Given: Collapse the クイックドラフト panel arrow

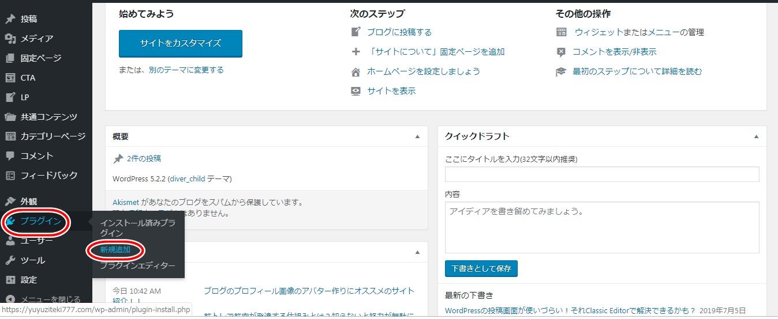Looking at the screenshot, I should (756, 137).
